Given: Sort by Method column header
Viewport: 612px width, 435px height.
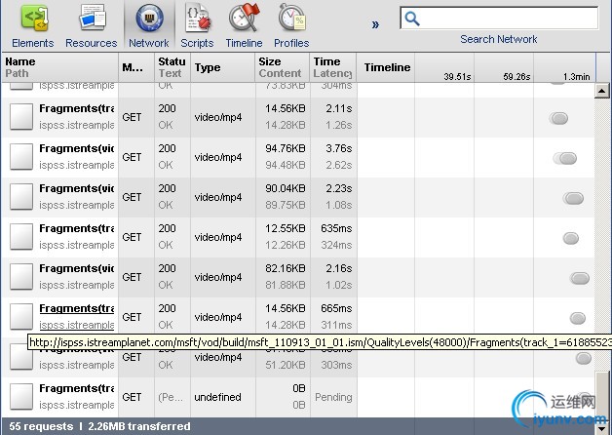Looking at the screenshot, I should (136, 67).
